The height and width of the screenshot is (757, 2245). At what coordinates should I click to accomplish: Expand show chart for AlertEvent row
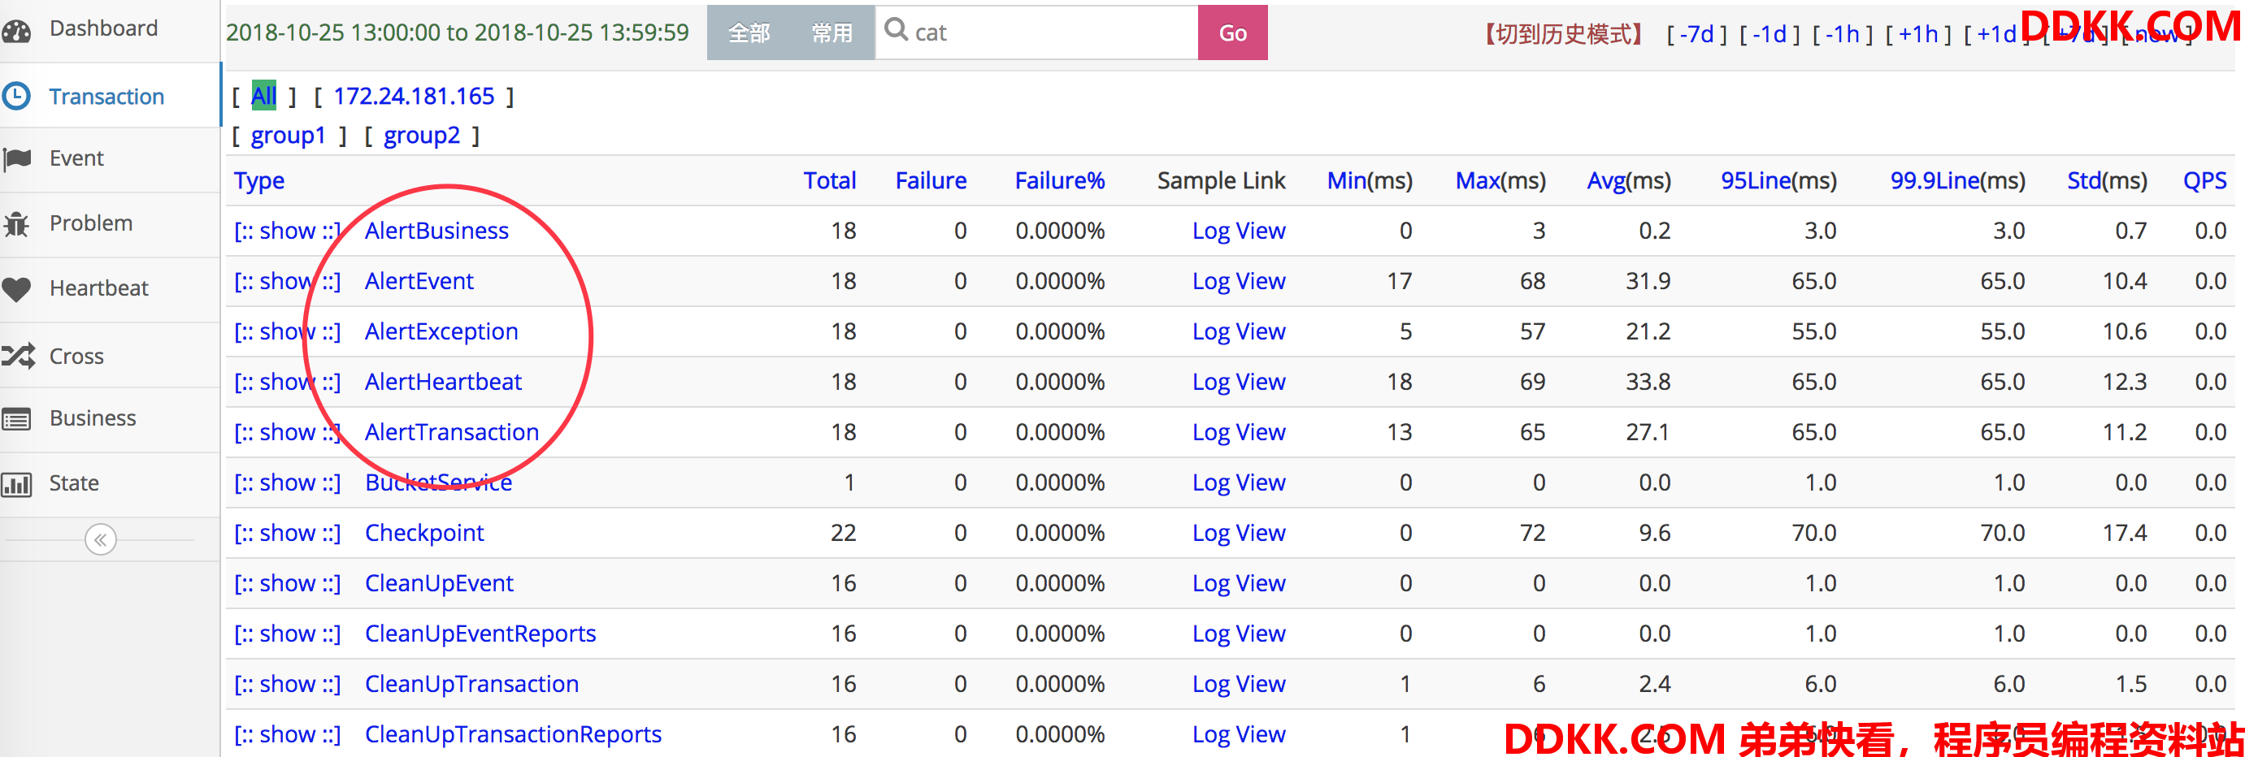[x=288, y=281]
